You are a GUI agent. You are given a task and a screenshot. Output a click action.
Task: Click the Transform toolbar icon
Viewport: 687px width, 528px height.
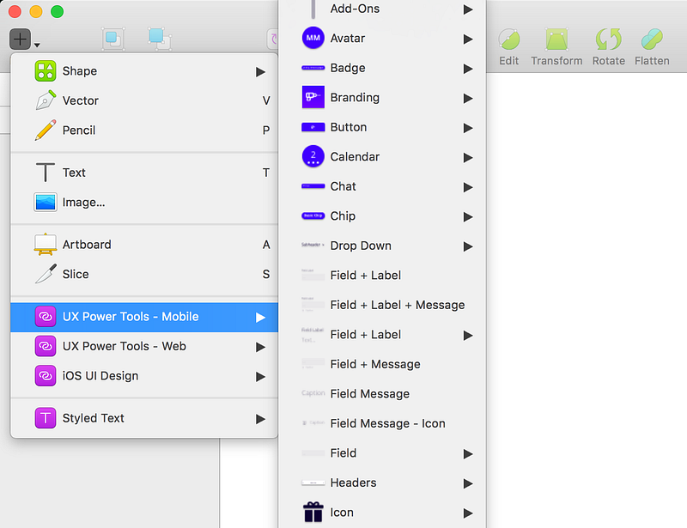coord(556,39)
